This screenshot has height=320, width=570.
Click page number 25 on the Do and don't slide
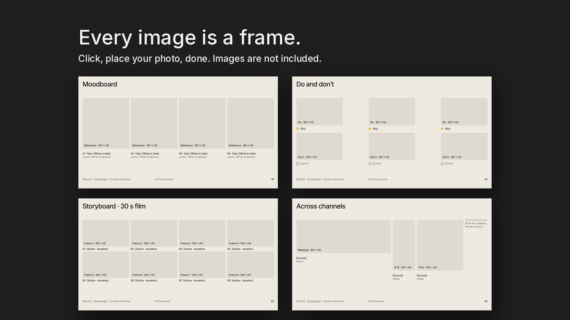(486, 179)
